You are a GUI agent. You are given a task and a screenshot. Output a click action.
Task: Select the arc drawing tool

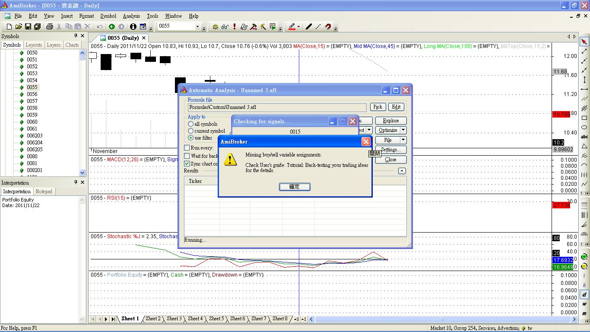coord(584,165)
